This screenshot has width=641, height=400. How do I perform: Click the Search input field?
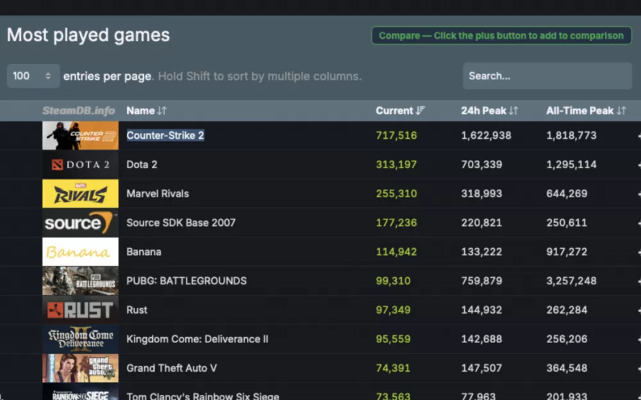tap(547, 76)
